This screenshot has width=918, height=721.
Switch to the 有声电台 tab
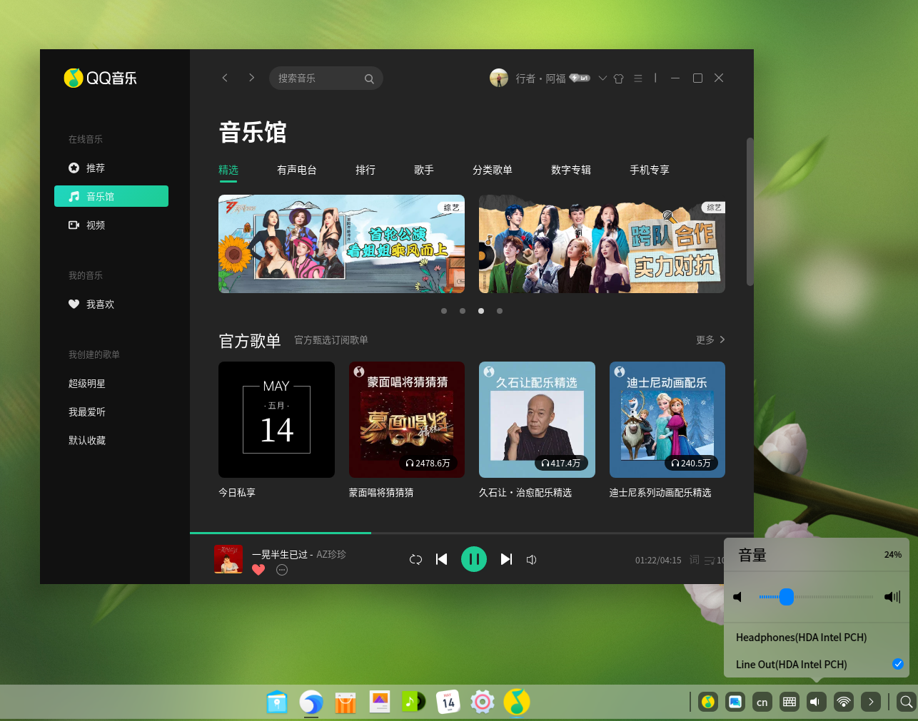coord(297,170)
